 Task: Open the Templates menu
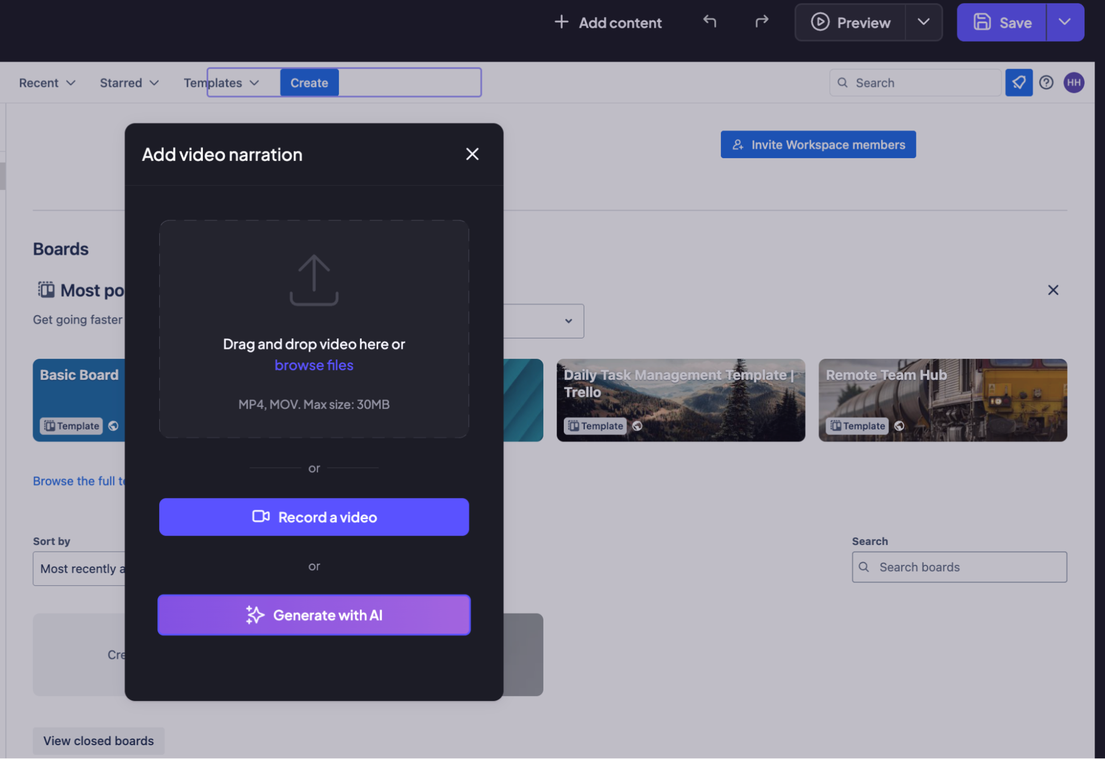tap(221, 83)
